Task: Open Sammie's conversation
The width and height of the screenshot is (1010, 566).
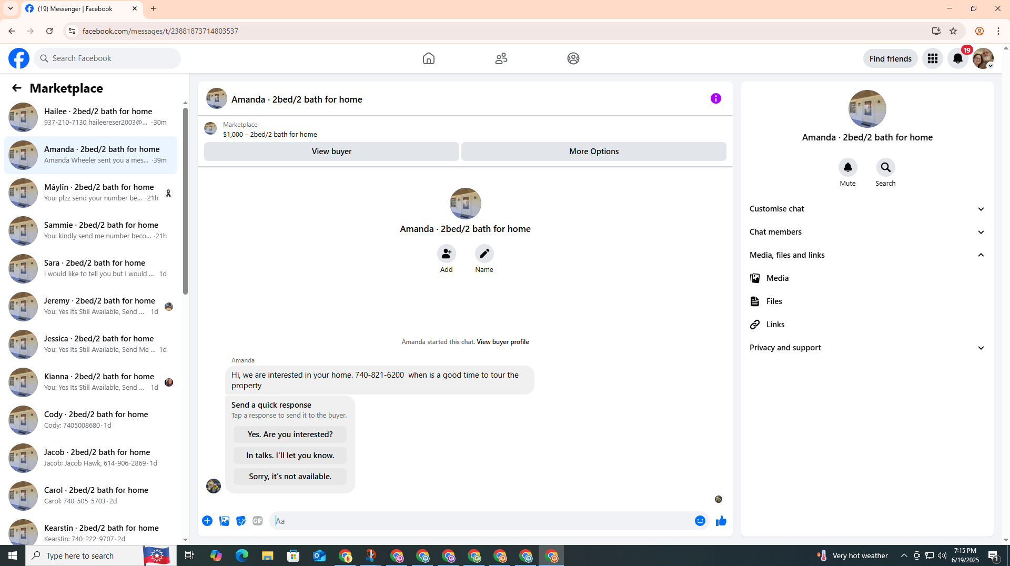Action: click(90, 231)
